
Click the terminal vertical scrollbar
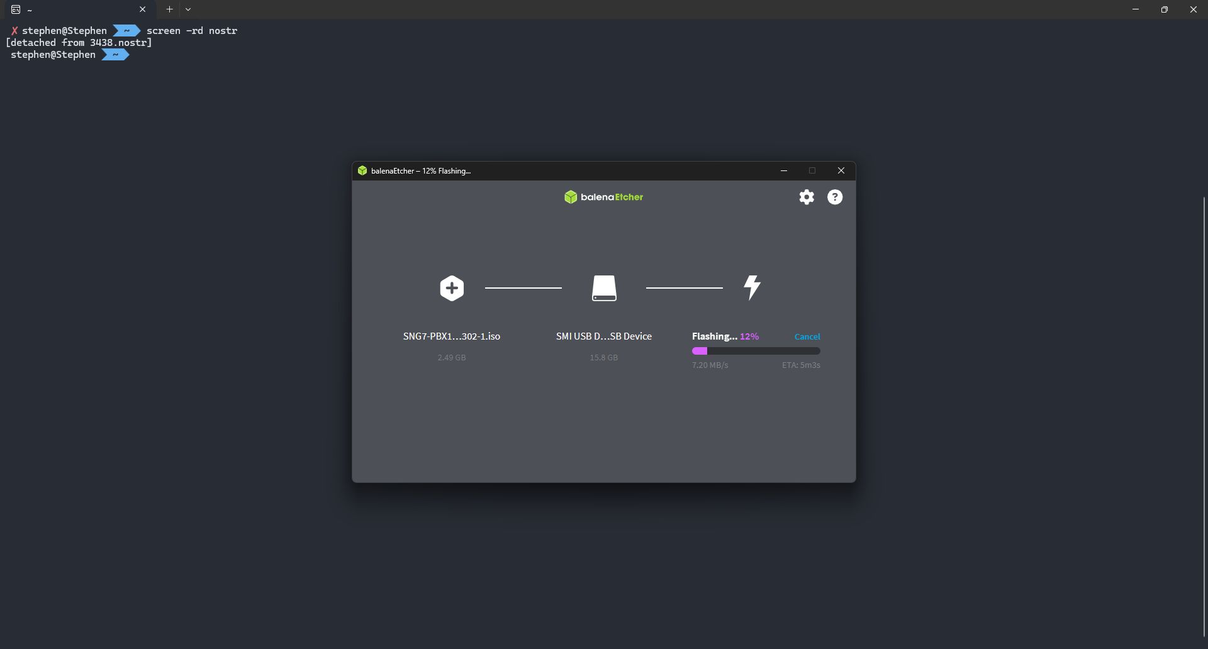point(1204,415)
